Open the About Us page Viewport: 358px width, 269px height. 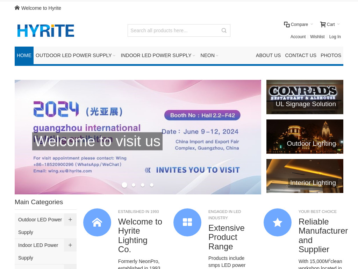pos(268,56)
